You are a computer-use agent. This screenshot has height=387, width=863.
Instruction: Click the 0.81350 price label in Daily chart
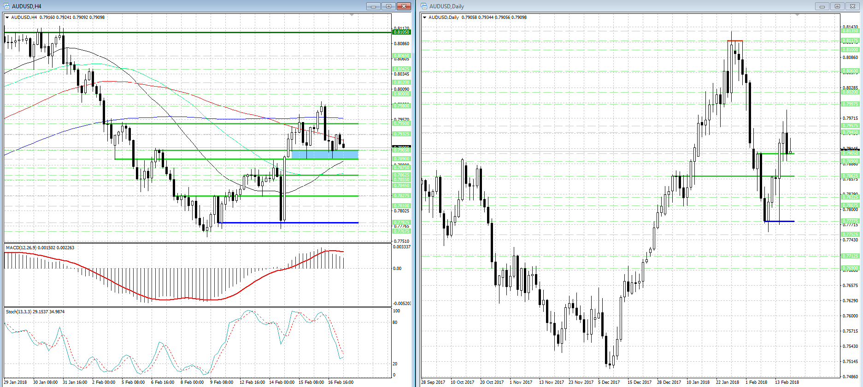click(850, 31)
